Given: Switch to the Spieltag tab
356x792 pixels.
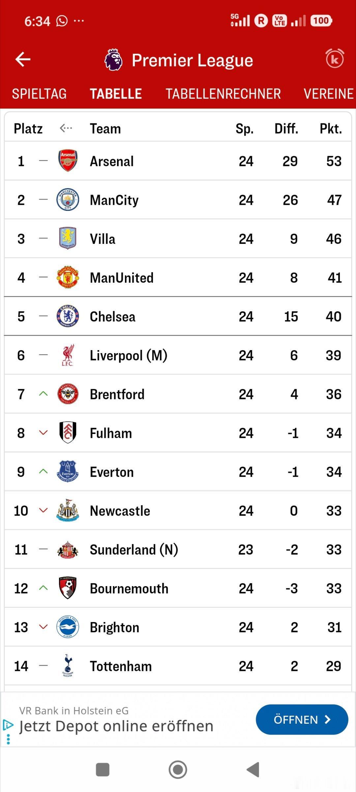Looking at the screenshot, I should click(39, 94).
